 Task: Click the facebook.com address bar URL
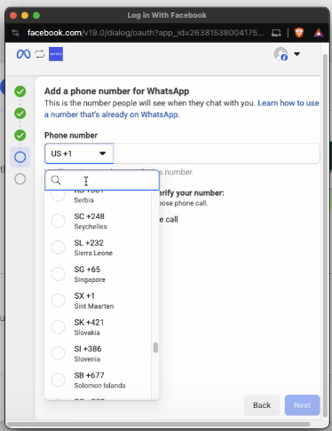(x=145, y=33)
